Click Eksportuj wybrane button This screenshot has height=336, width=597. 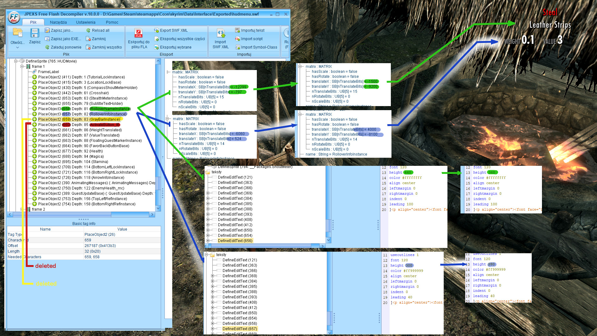click(175, 47)
